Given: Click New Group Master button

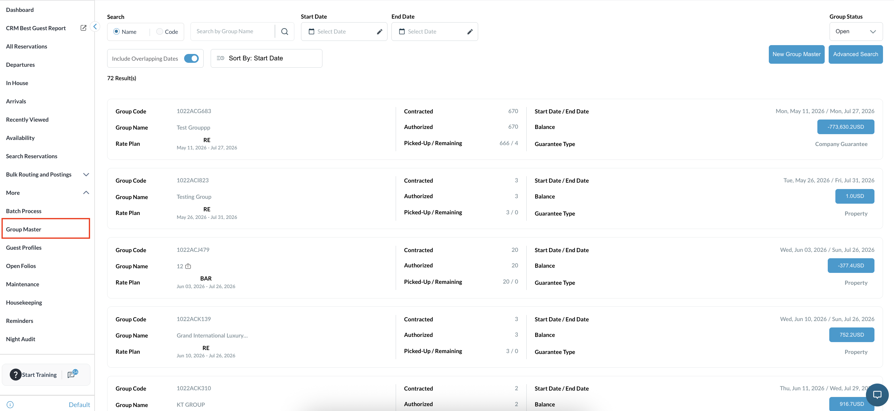Looking at the screenshot, I should coord(796,54).
